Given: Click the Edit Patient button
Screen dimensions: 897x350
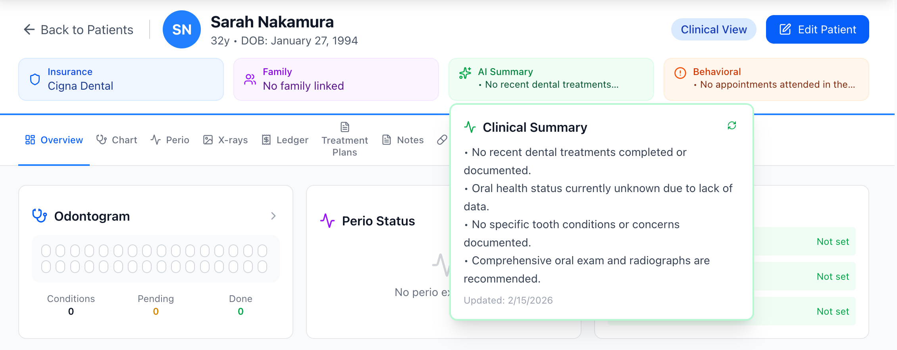Looking at the screenshot, I should [x=817, y=29].
